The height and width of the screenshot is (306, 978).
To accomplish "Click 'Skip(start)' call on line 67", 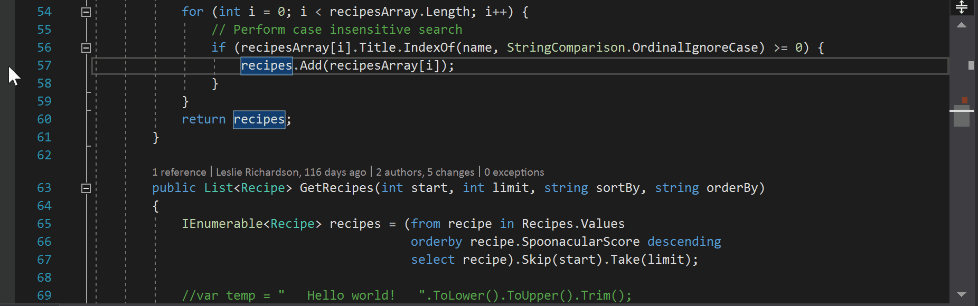I will pos(562,260).
